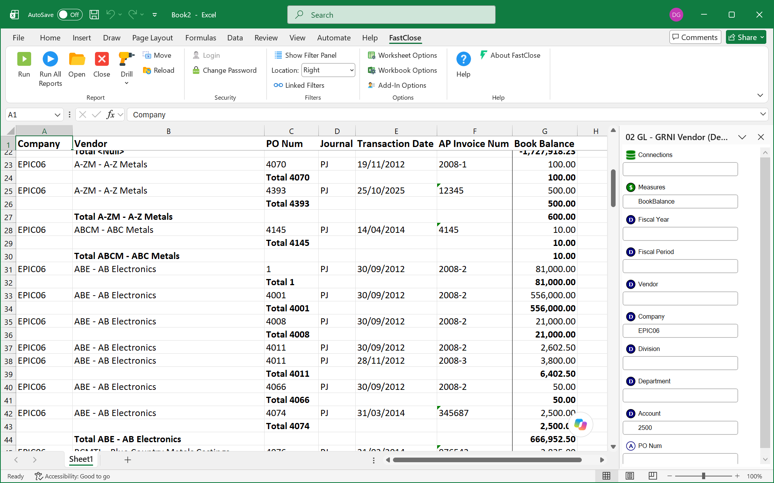Click Show Filter Panel

(x=306, y=55)
